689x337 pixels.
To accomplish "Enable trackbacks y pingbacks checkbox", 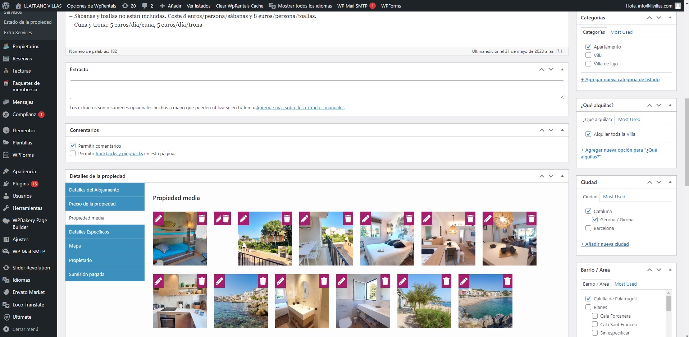I will click(73, 153).
